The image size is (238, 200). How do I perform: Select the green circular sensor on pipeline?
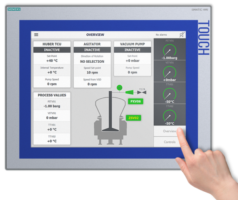119,87
